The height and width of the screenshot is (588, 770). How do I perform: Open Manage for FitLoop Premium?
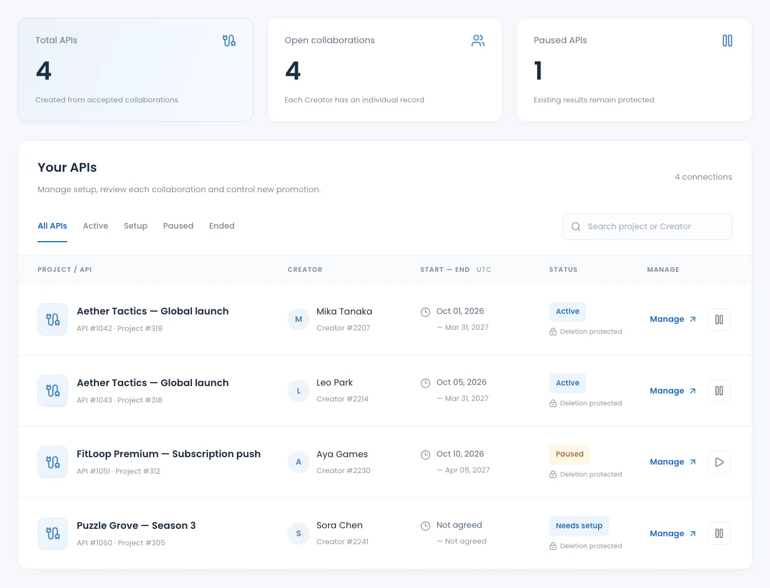[673, 462]
